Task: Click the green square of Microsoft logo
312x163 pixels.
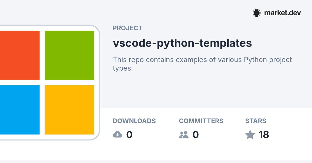Action: 69,55
